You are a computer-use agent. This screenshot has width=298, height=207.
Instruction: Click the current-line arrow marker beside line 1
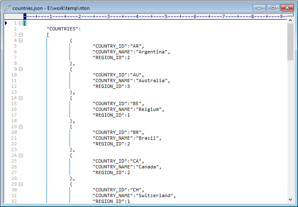point(6,23)
